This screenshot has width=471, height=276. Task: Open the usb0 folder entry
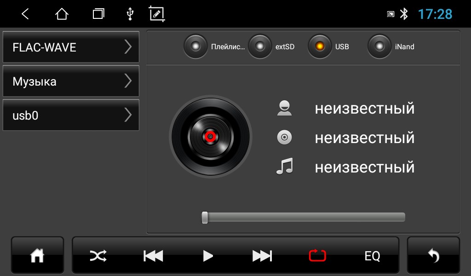coord(71,115)
